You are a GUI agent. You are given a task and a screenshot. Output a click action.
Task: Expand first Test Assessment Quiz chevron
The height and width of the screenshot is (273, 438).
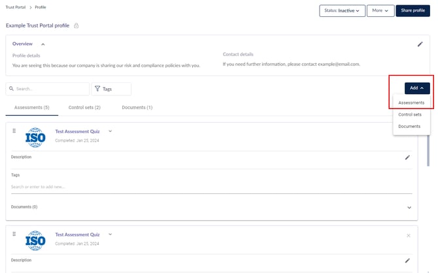pyautogui.click(x=110, y=131)
